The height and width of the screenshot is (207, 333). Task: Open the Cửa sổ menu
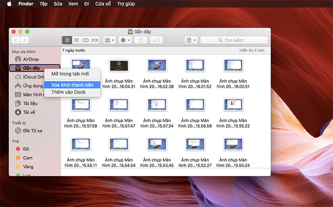(x=103, y=4)
